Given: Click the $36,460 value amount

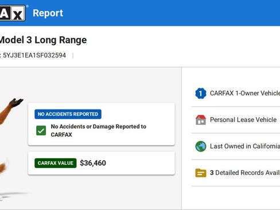Looking at the screenshot, I should (x=93, y=163).
